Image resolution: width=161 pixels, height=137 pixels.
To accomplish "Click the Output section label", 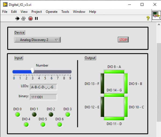I will coord(90,58).
